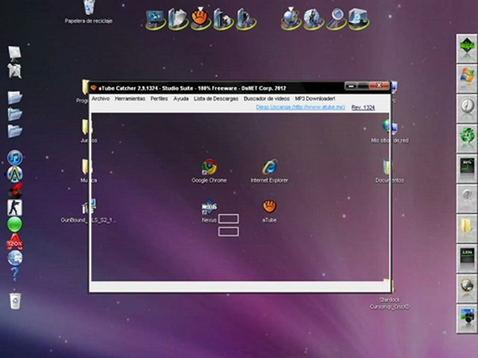Click the documents icon in top dock
Image resolution: width=478 pixels, height=358 pixels.
pos(178,19)
